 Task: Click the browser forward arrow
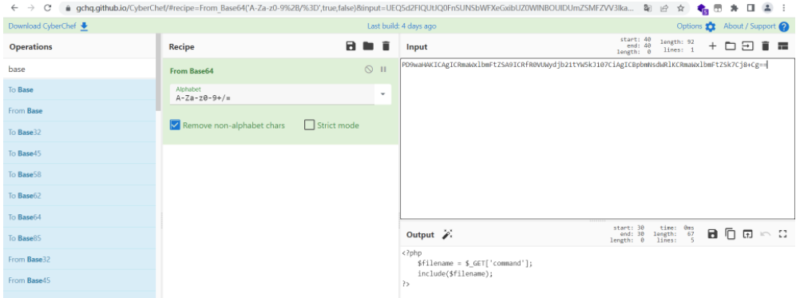(31, 8)
